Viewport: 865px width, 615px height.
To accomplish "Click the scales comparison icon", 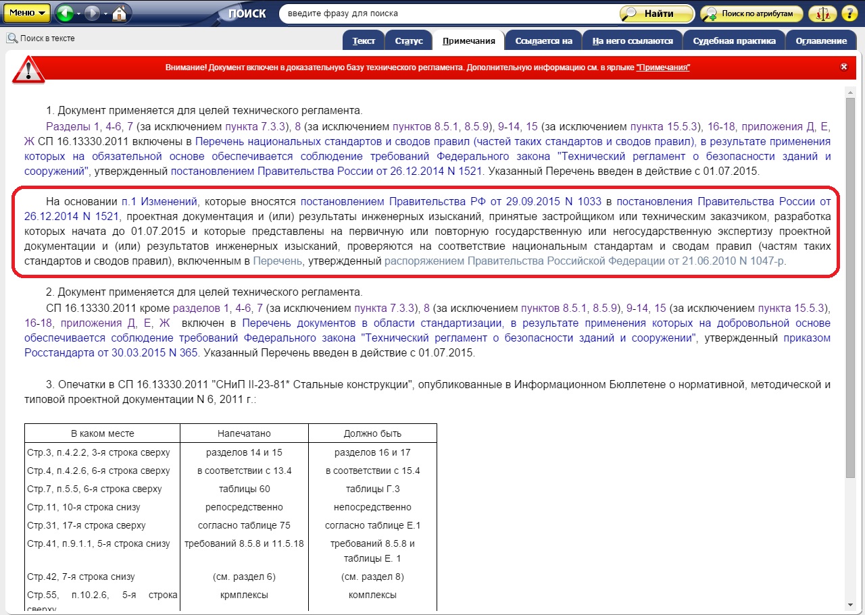I will click(x=822, y=14).
